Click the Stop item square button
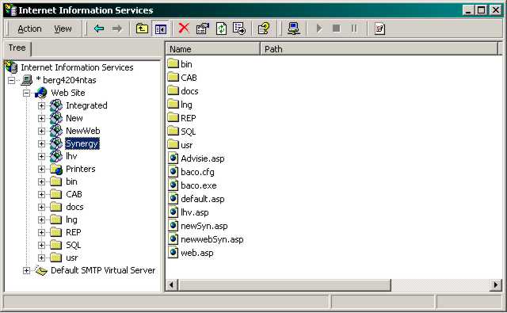 pyautogui.click(x=336, y=29)
